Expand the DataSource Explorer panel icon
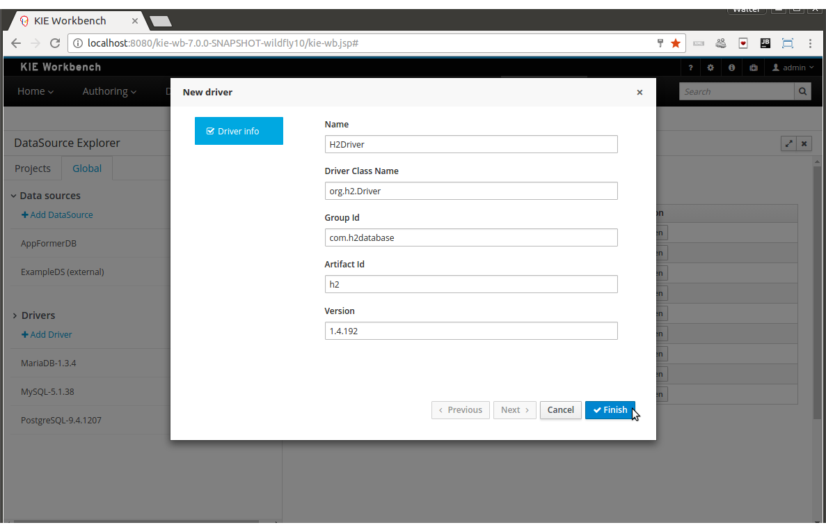The image size is (826, 532). click(788, 143)
